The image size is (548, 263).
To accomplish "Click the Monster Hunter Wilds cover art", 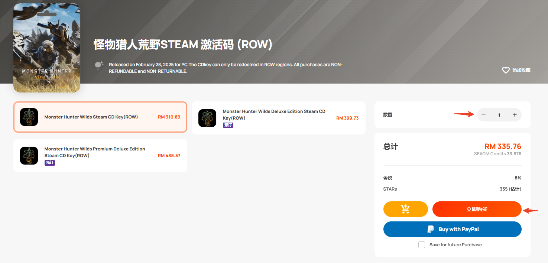I will point(47,48).
